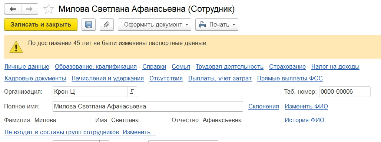Open the Личные данные section
381x142 pixels.
[27, 66]
